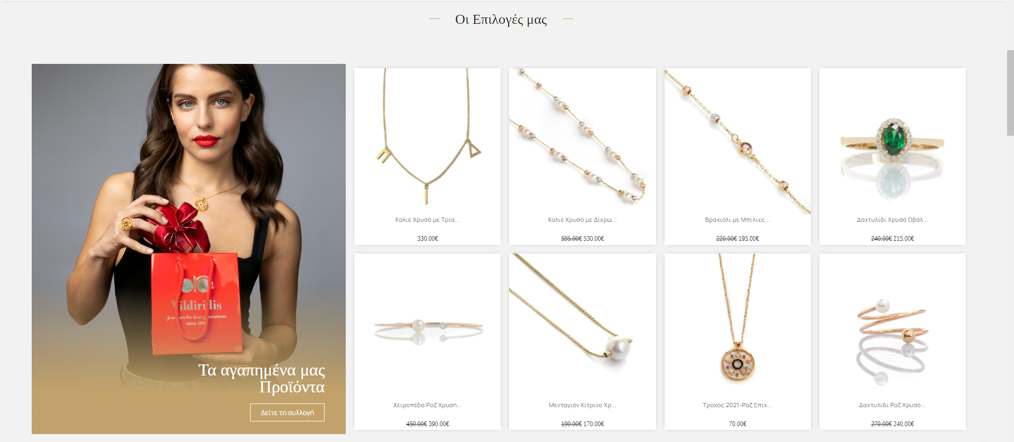1014x442 pixels.
Task: Click the "Βραχιόλι με Μπίλιες..." product title
Action: [738, 220]
